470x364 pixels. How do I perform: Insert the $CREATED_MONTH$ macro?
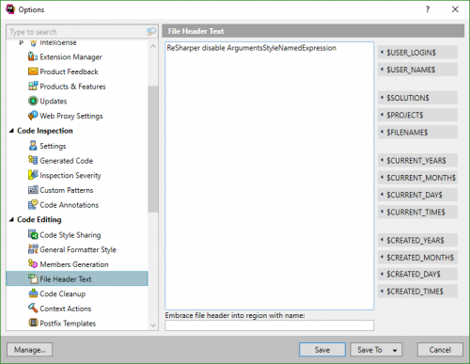pyautogui.click(x=417, y=258)
